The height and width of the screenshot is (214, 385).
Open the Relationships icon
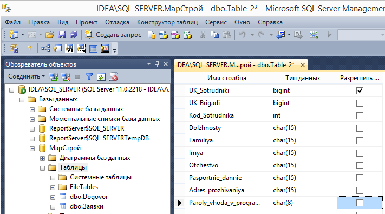click(45, 48)
